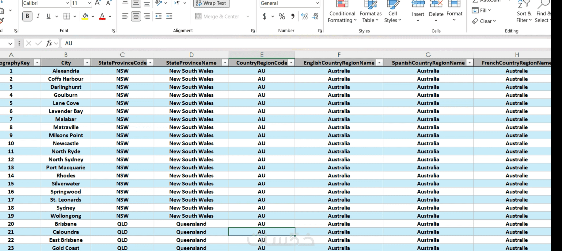Select column B header
562x251 pixels.
click(66, 55)
